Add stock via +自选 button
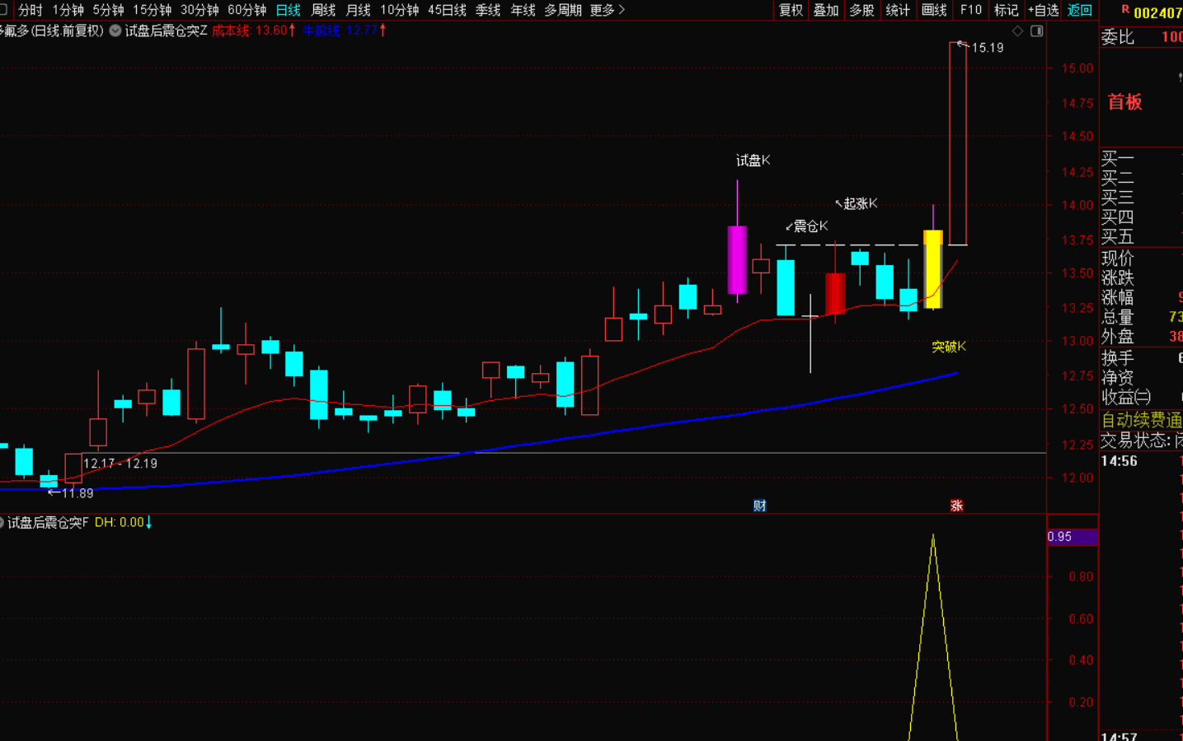The height and width of the screenshot is (741, 1183). 1043,10
